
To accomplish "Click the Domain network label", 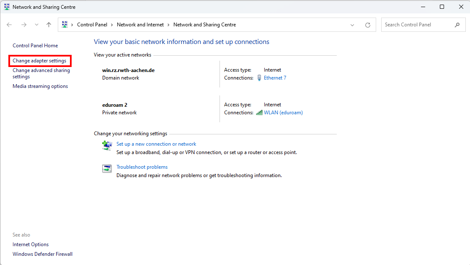I will click(x=121, y=78).
